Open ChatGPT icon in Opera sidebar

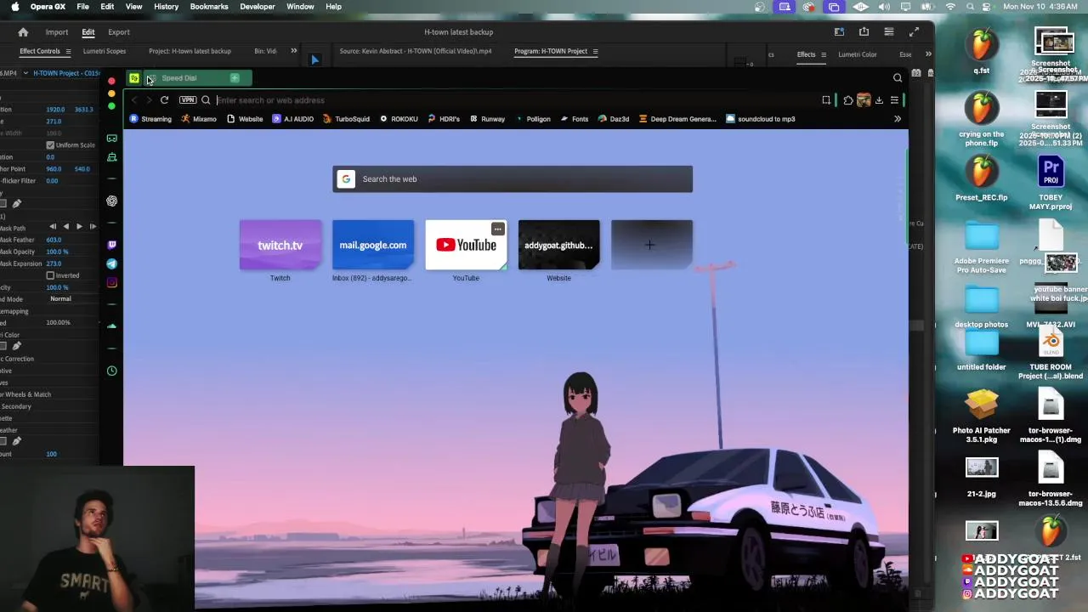point(111,201)
